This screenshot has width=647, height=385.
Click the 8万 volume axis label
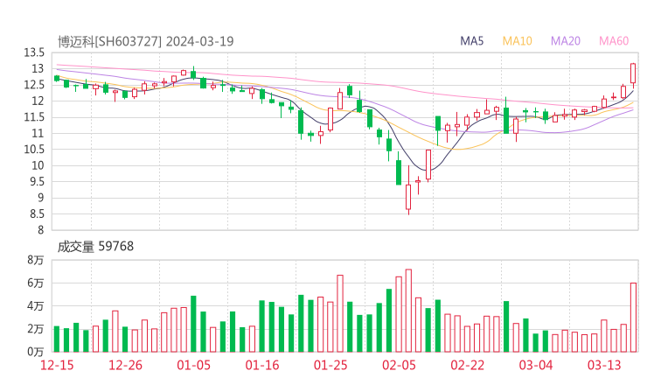[x=36, y=260]
